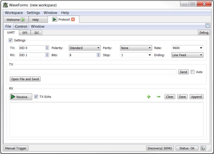
Task: Close the Protocol tab with red X
Action: click(73, 20)
